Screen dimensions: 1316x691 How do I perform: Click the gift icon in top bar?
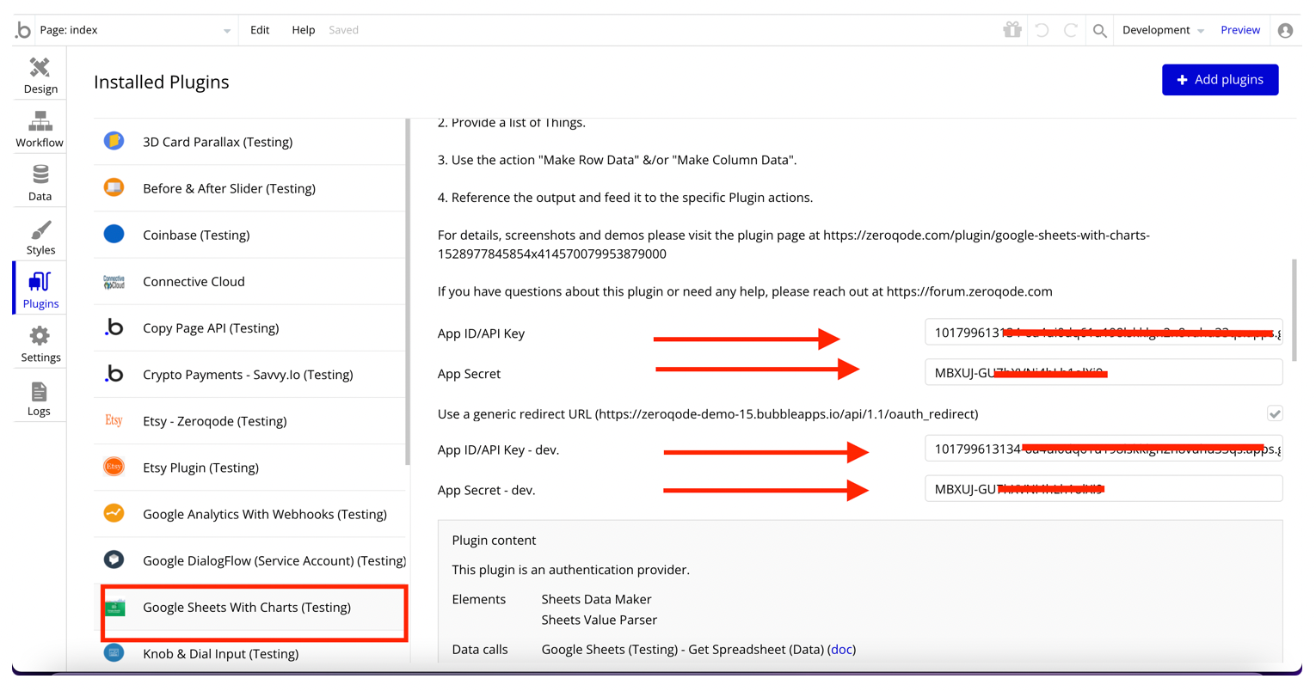click(x=1012, y=30)
